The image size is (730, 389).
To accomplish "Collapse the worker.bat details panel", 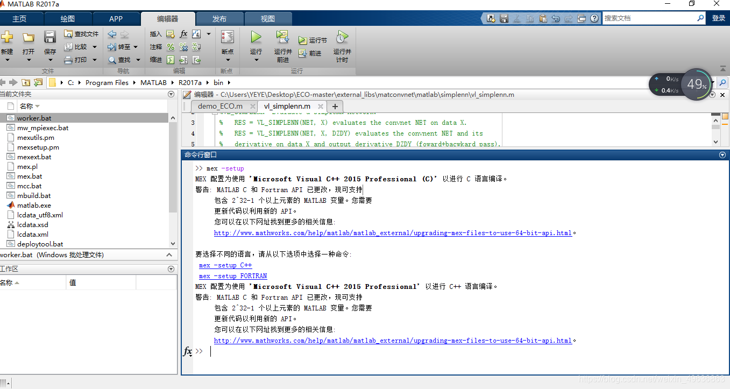I will (169, 255).
